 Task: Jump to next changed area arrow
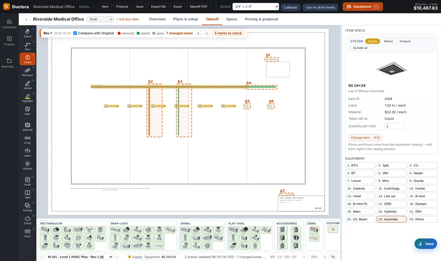207,33
